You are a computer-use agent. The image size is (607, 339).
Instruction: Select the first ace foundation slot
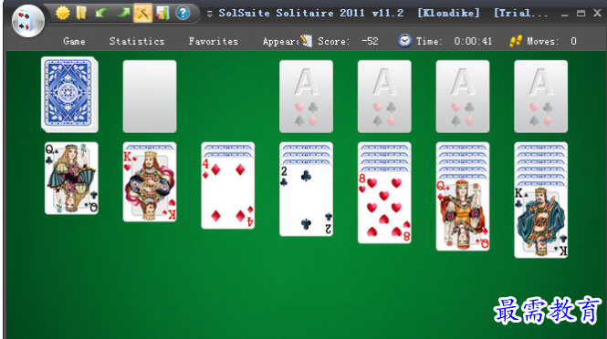(x=306, y=97)
